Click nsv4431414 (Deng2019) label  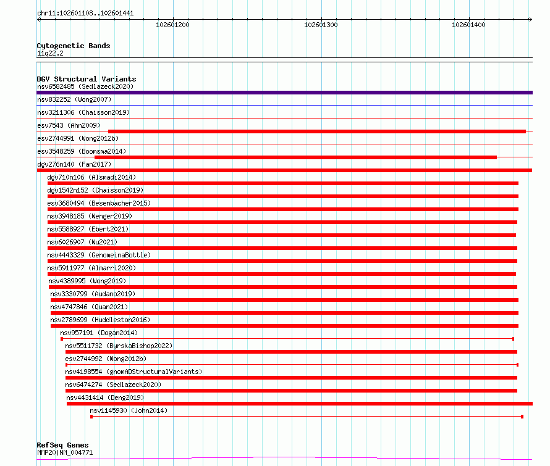click(105, 397)
